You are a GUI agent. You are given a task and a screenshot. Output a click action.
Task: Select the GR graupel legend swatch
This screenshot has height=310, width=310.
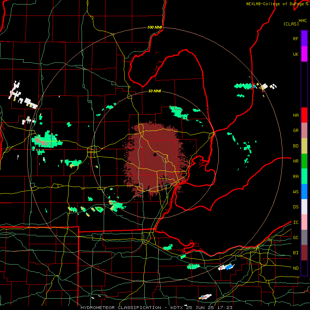pos(304,131)
